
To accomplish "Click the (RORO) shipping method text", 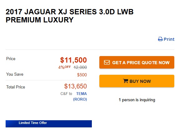I will pyautogui.click(x=80, y=99).
